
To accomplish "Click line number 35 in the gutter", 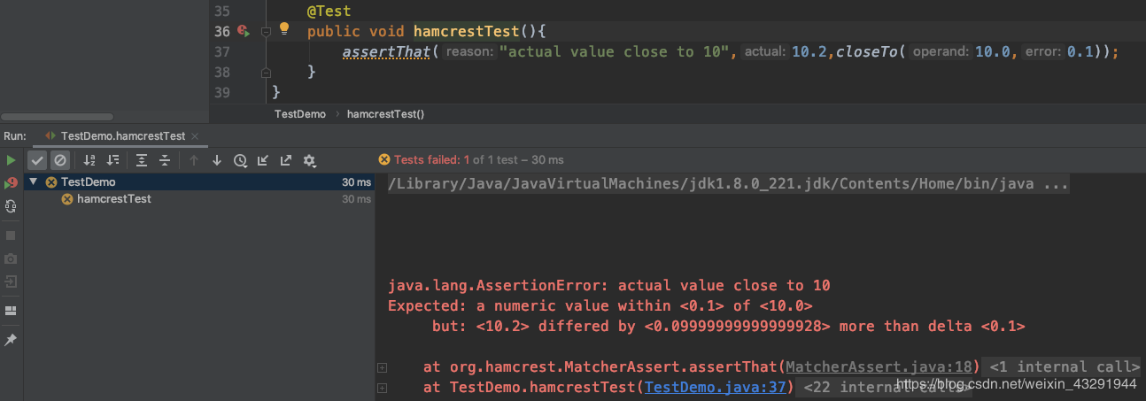I will 221,12.
